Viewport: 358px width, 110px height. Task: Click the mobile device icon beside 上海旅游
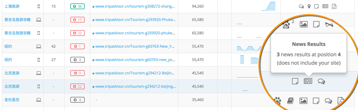tap(39, 6)
